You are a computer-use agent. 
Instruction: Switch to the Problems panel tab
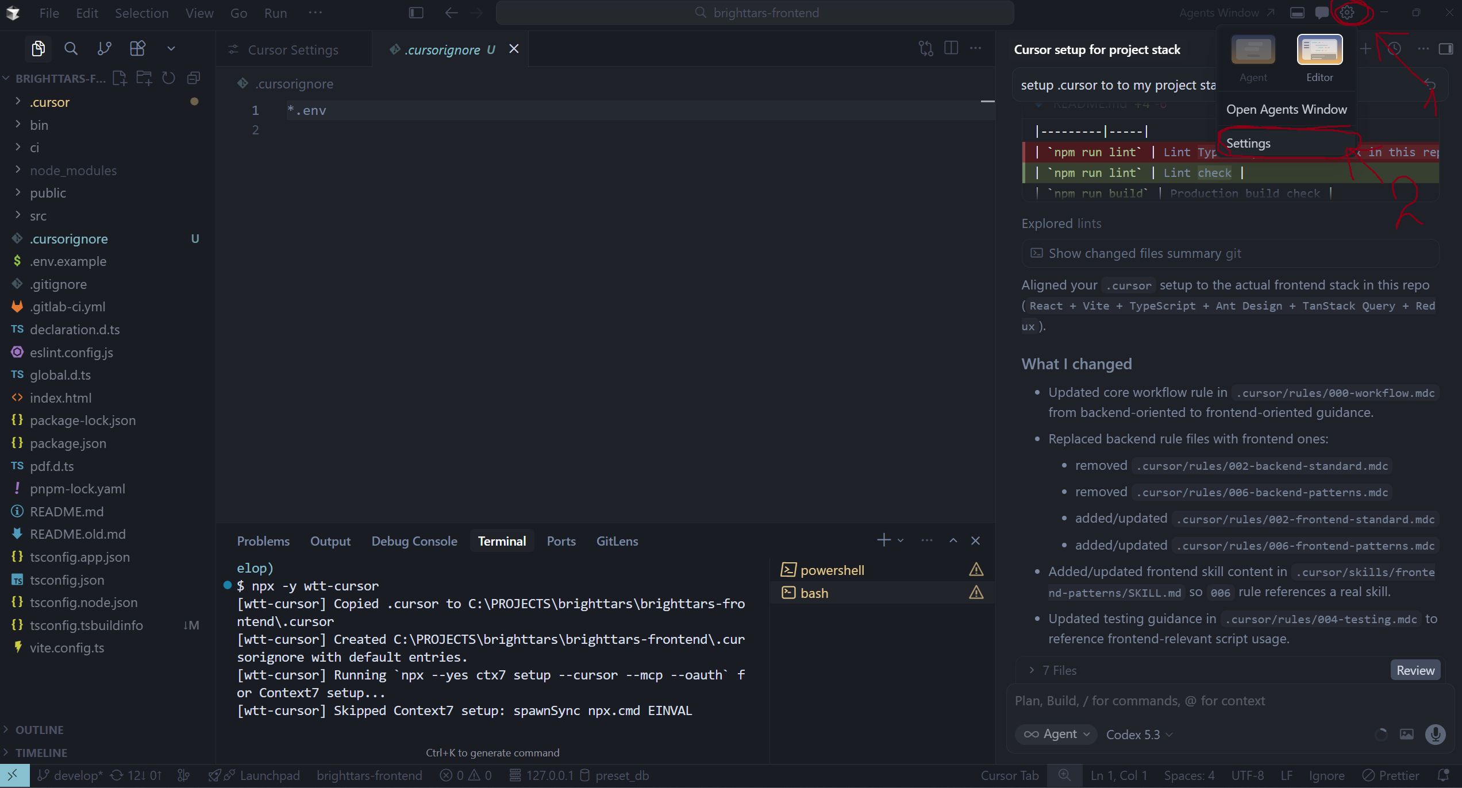(x=263, y=541)
